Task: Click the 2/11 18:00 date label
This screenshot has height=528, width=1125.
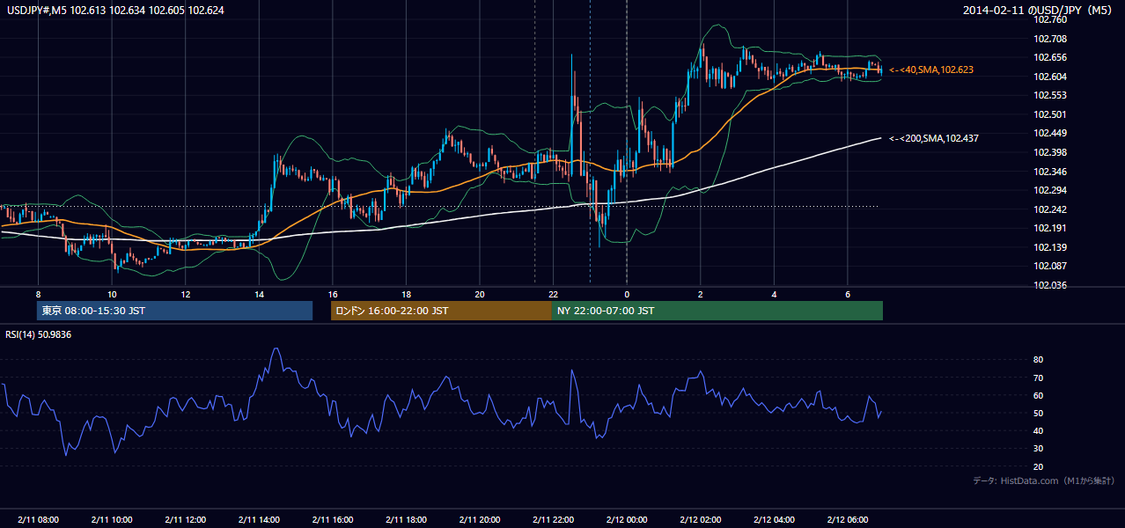Action: (x=406, y=519)
